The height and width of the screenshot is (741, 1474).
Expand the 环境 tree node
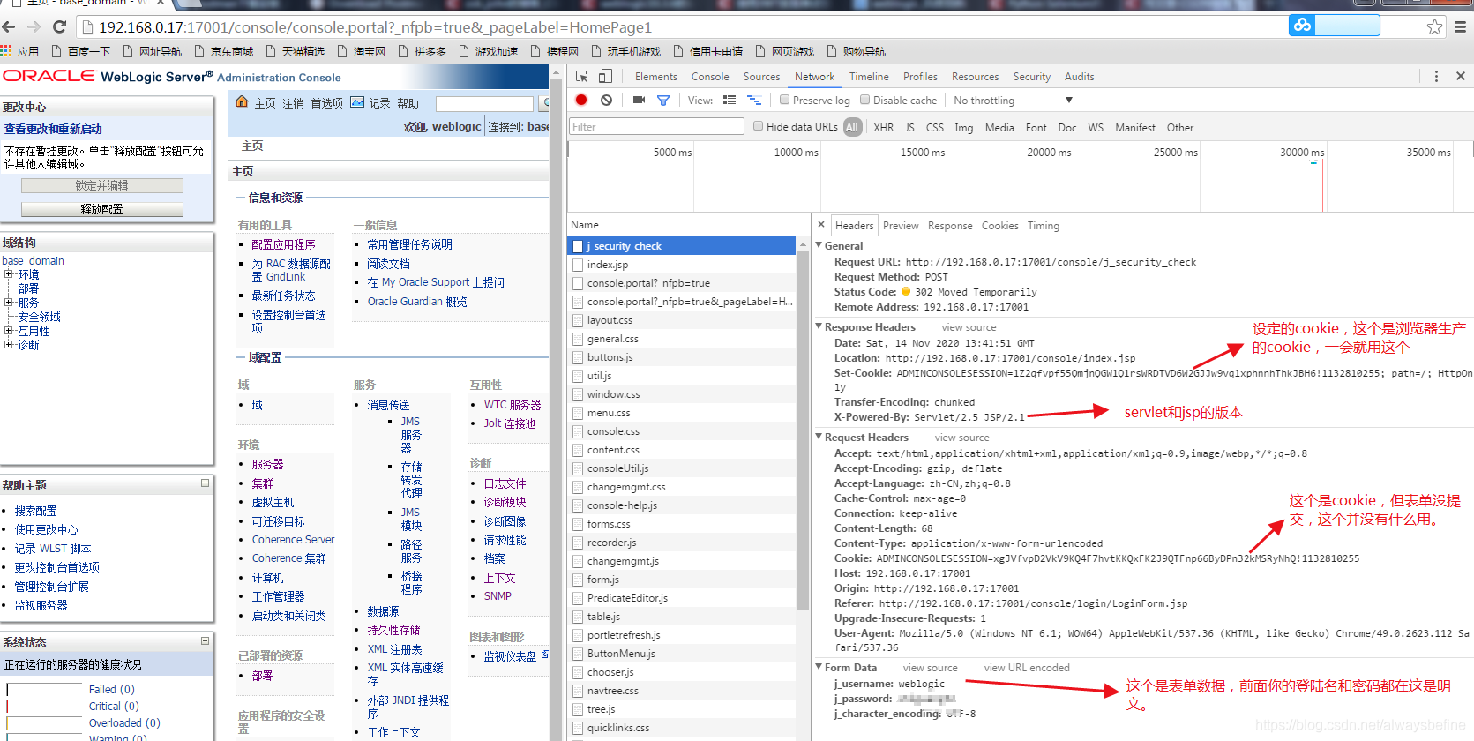(x=8, y=274)
